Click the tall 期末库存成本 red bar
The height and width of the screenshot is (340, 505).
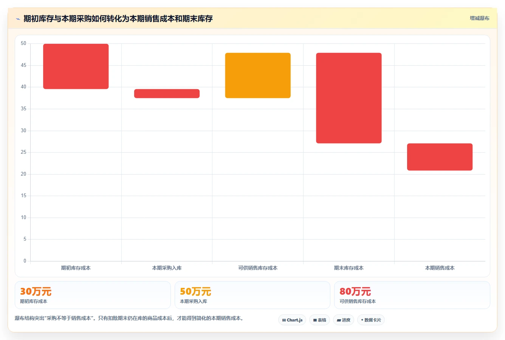pyautogui.click(x=349, y=98)
